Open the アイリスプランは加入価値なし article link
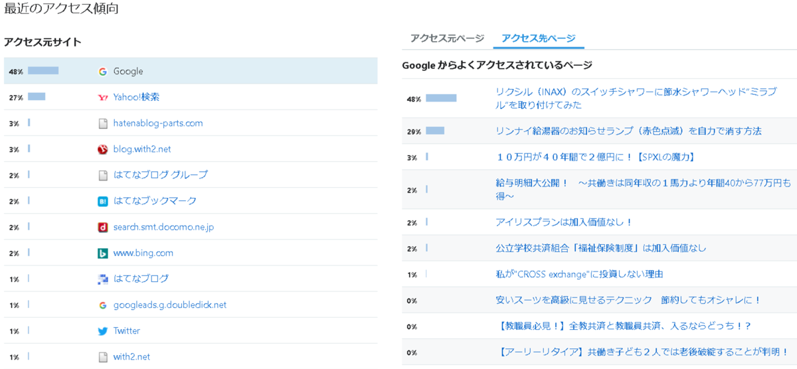Image resolution: width=797 pixels, height=369 pixels. (x=565, y=222)
